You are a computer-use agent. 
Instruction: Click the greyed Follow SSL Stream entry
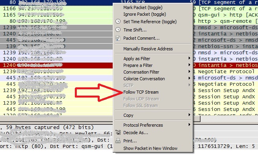point(140,105)
